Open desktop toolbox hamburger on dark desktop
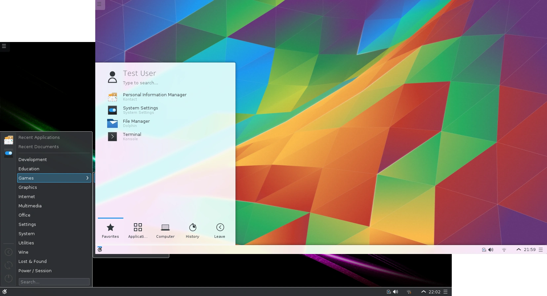The width and height of the screenshot is (547, 296). click(4, 46)
